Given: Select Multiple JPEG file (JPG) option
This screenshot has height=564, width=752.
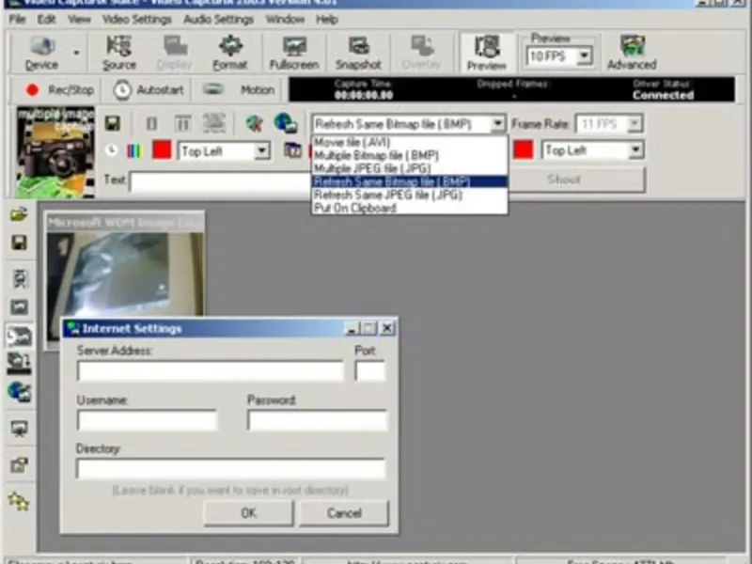Looking at the screenshot, I should (409, 168).
